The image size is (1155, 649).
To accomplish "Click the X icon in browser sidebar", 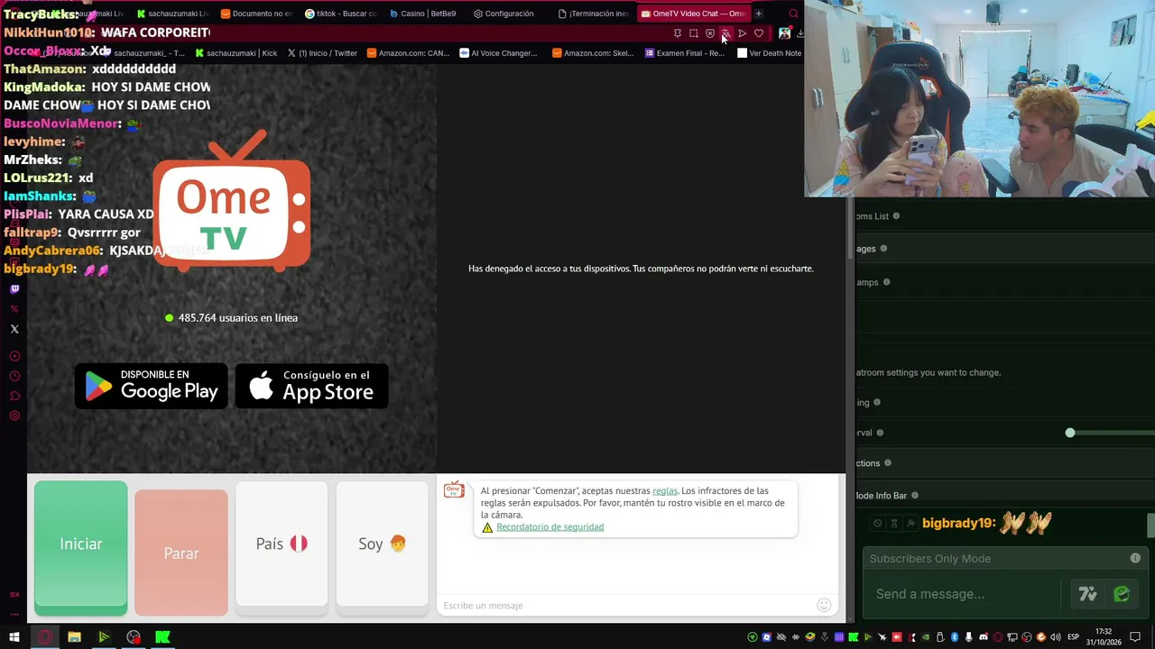I will (14, 329).
